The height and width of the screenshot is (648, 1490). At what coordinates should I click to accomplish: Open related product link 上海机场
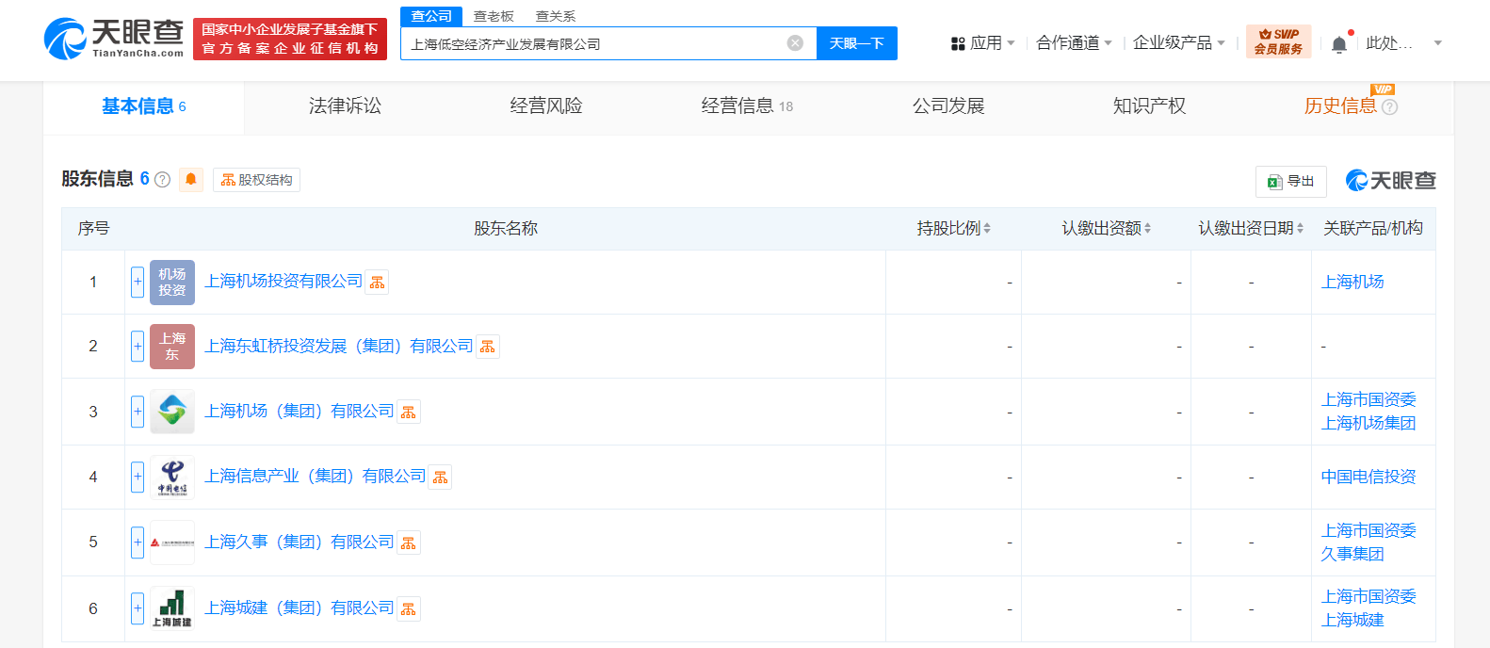pos(1352,282)
